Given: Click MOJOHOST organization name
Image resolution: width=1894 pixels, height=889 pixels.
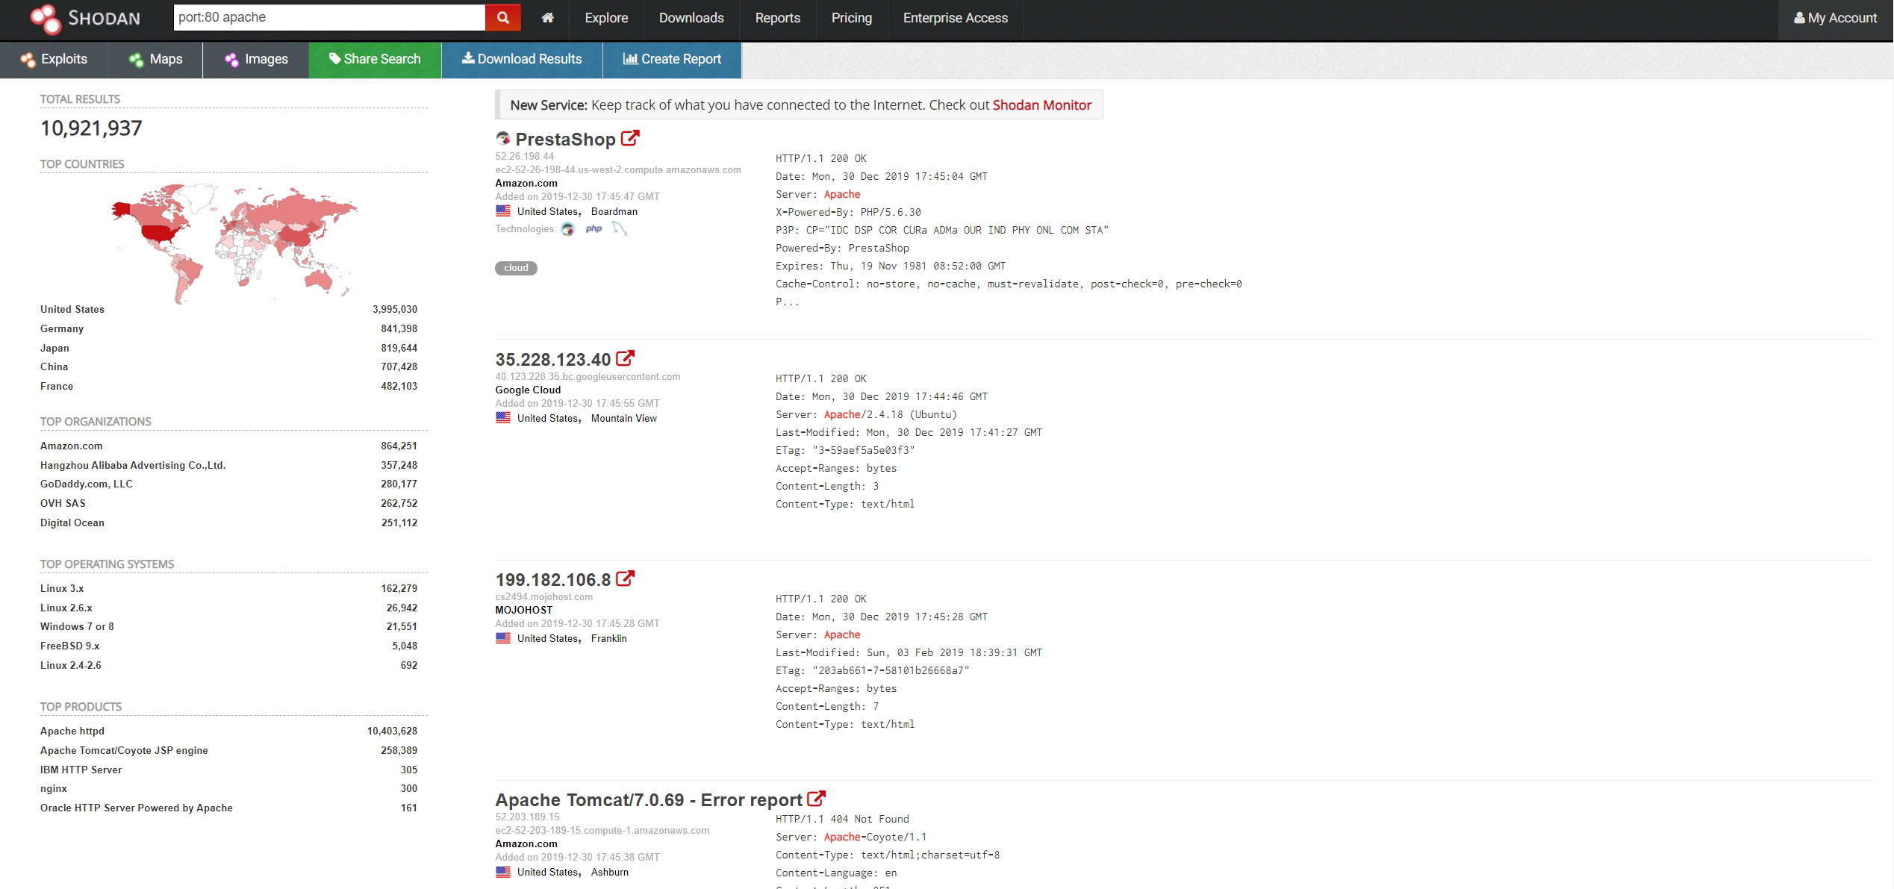Looking at the screenshot, I should [524, 610].
